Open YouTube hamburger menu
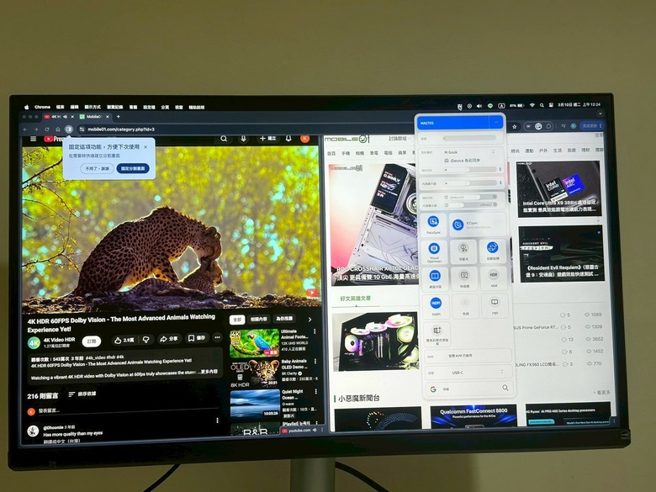The width and height of the screenshot is (656, 492). click(34, 139)
